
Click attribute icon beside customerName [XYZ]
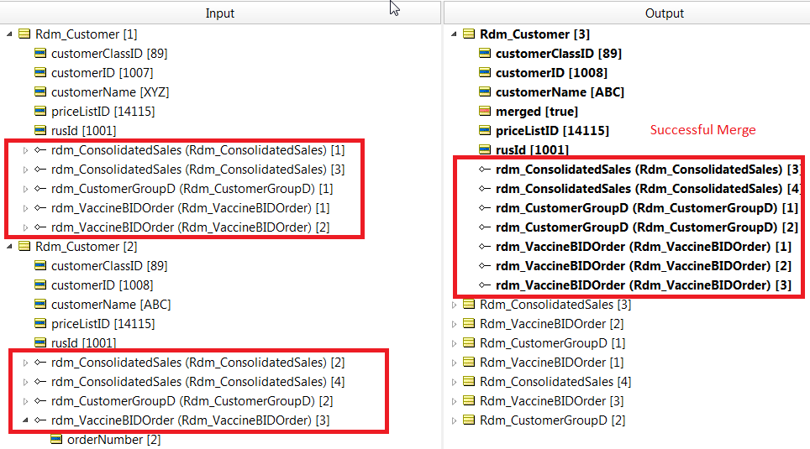tap(40, 91)
